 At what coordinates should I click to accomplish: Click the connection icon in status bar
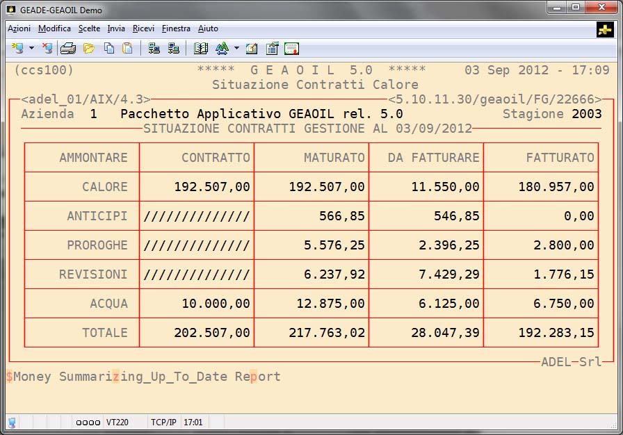(x=12, y=422)
